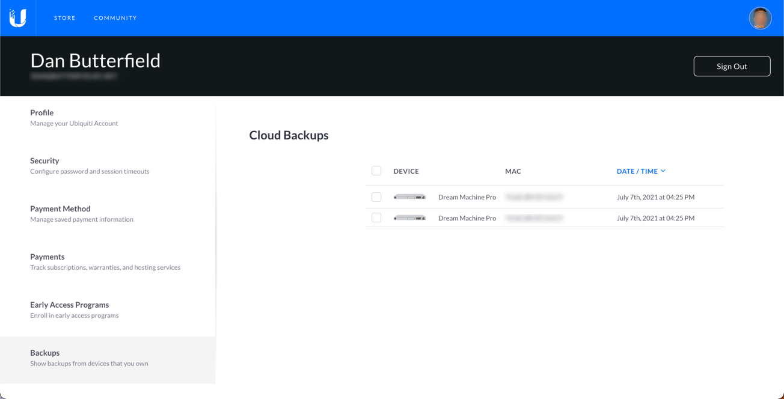
Task: Click the Ubiquiti logo icon
Action: [x=18, y=18]
